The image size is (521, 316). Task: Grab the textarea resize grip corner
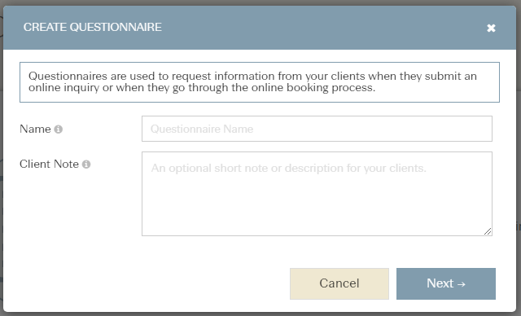coord(488,231)
